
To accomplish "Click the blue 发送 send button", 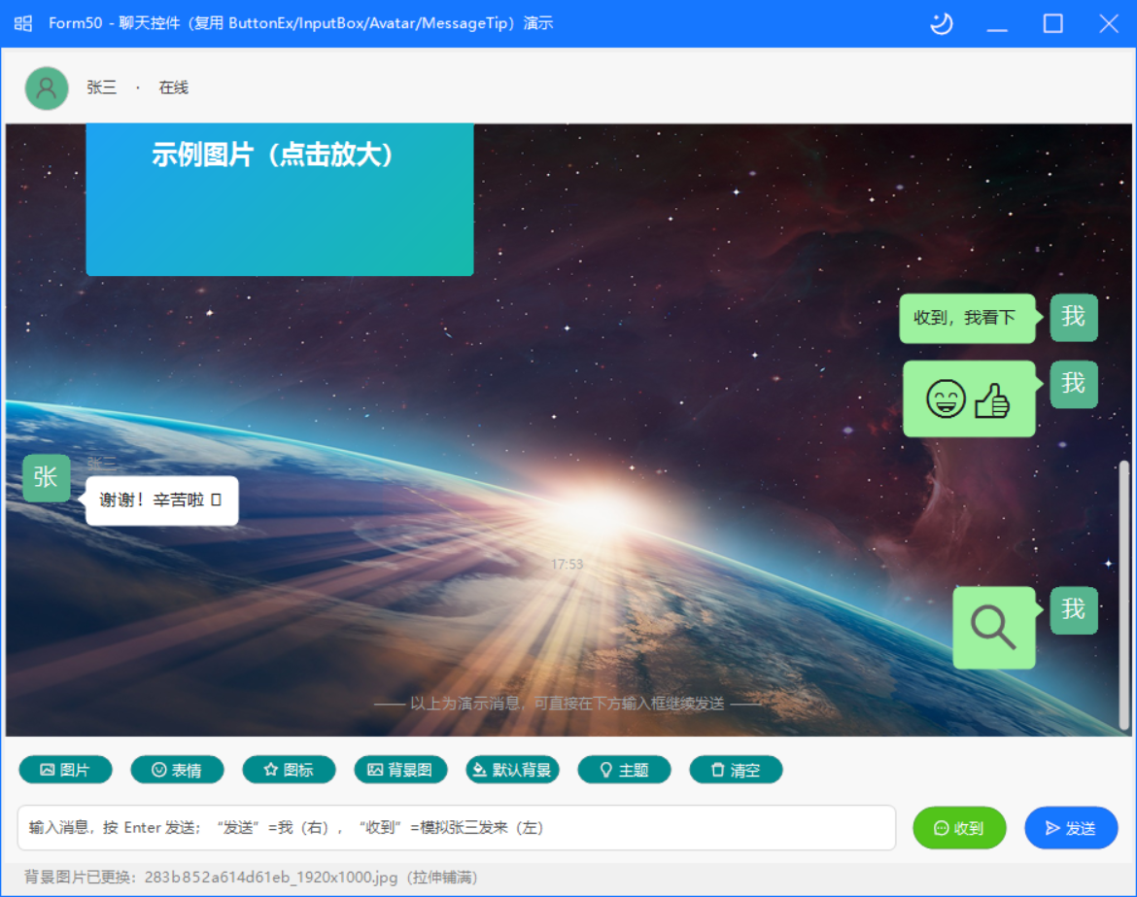I will [x=1070, y=827].
